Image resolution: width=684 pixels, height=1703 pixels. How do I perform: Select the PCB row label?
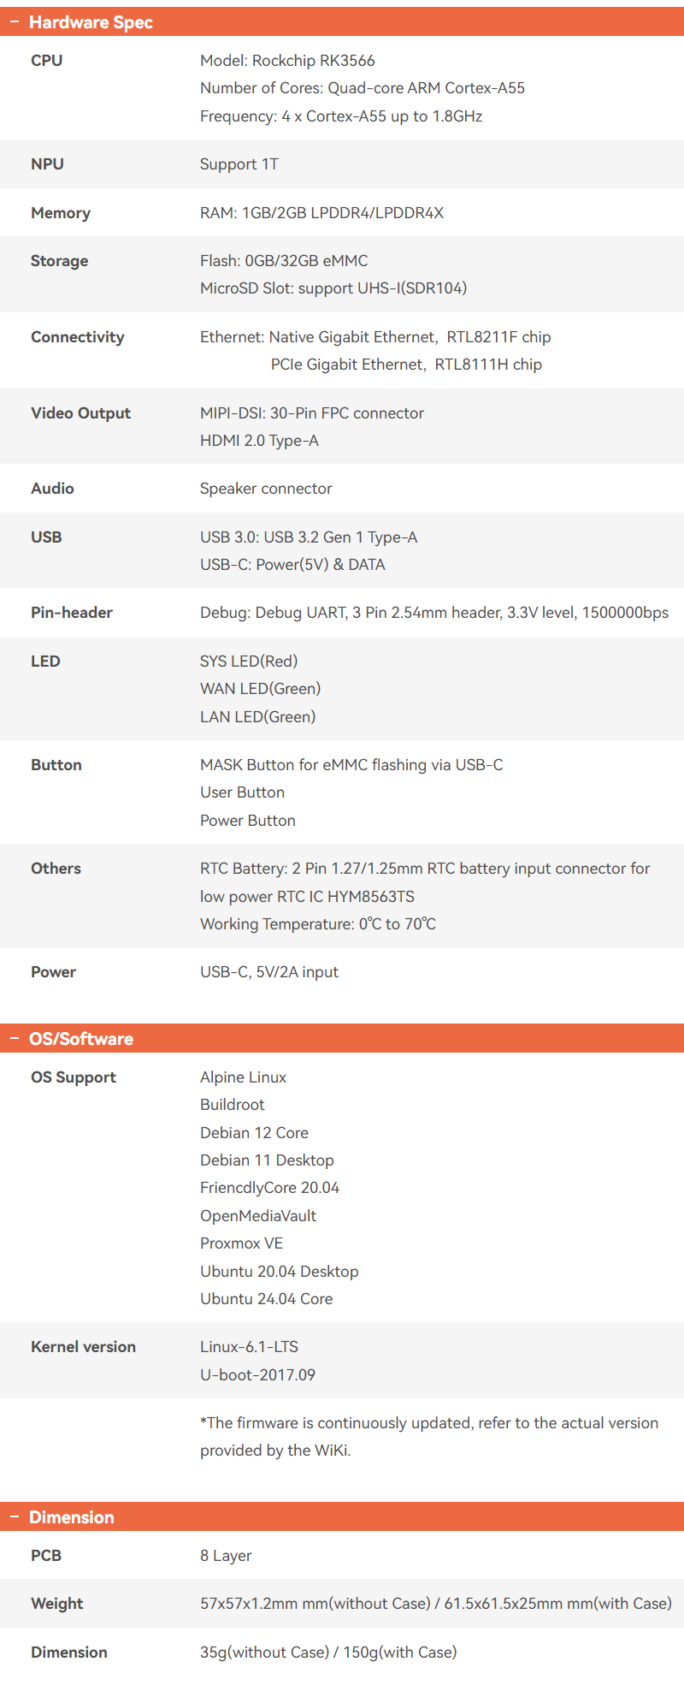(x=46, y=1556)
